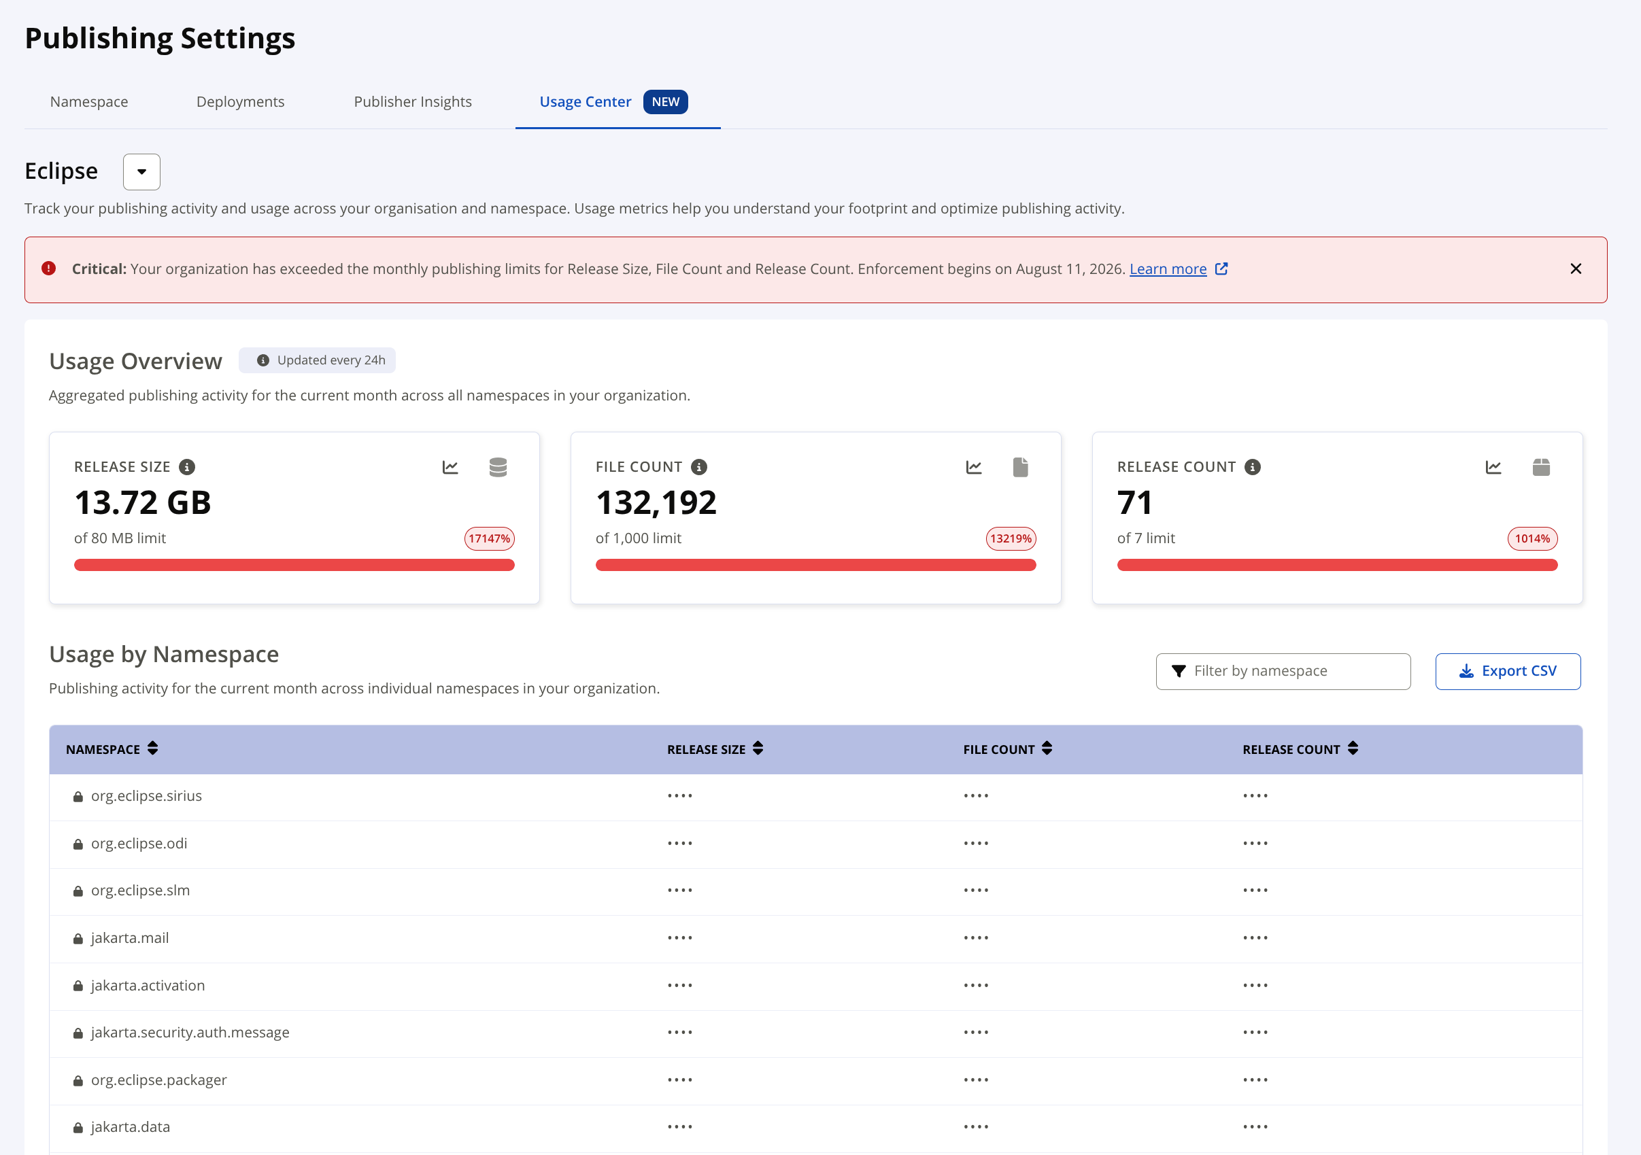Click the File Count document icon
This screenshot has width=1641, height=1155.
point(1021,467)
